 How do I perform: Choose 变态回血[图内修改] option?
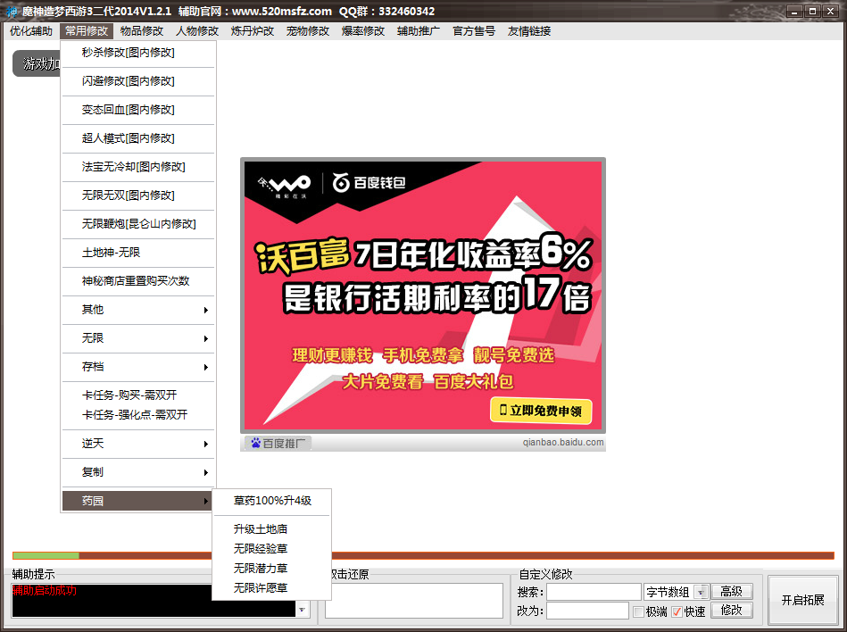tap(138, 110)
